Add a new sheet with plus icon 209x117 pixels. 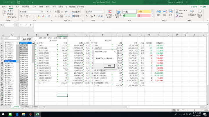tap(44, 107)
